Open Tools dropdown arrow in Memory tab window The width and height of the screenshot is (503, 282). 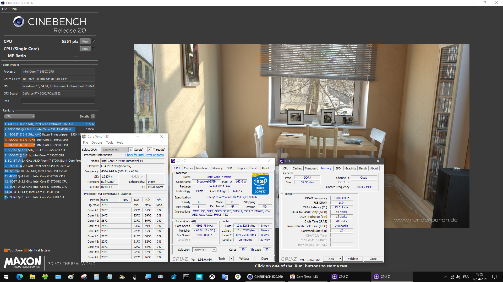pyautogui.click(x=340, y=259)
